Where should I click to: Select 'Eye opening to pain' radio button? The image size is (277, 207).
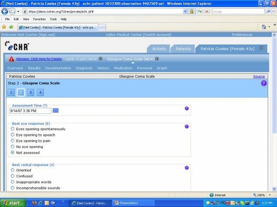point(13,141)
